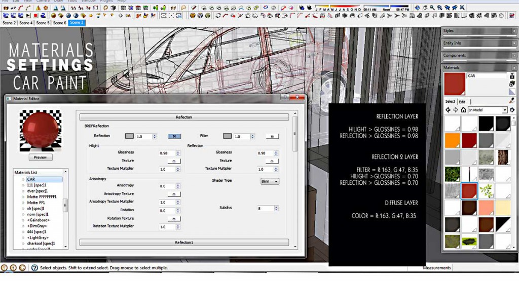Click the Zoom Extents icon

[x=462, y=7]
